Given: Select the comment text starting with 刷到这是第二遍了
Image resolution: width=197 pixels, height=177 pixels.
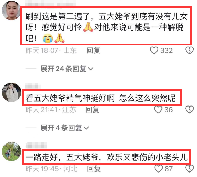Looking at the screenshot, I should point(106,27).
